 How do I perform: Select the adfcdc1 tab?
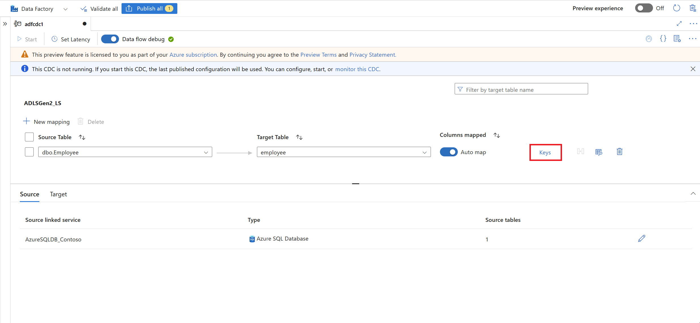point(50,24)
